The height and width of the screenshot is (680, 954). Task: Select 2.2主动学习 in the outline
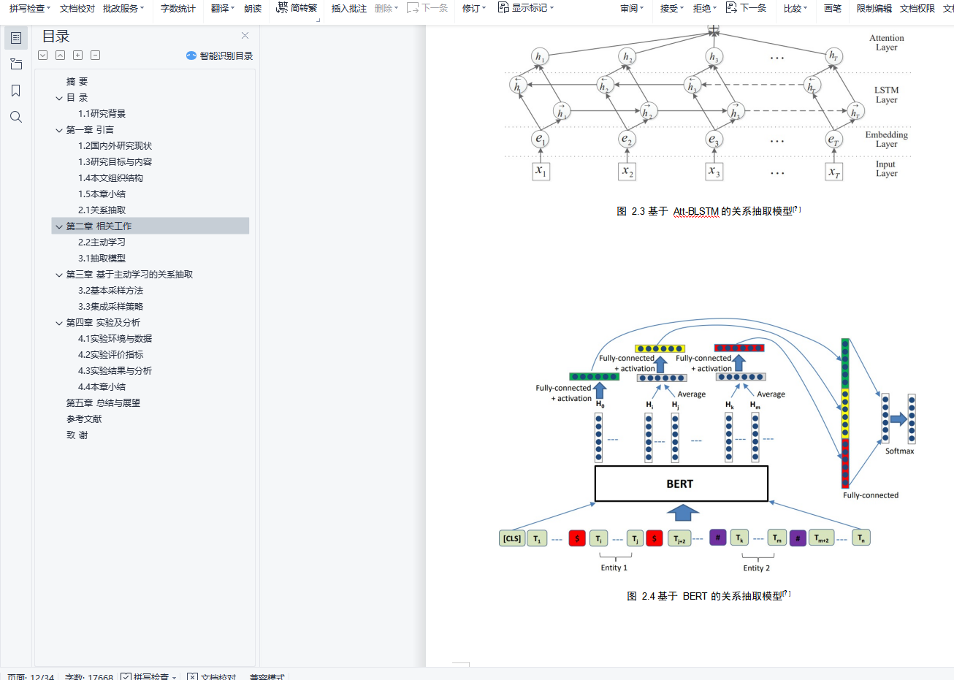(102, 242)
